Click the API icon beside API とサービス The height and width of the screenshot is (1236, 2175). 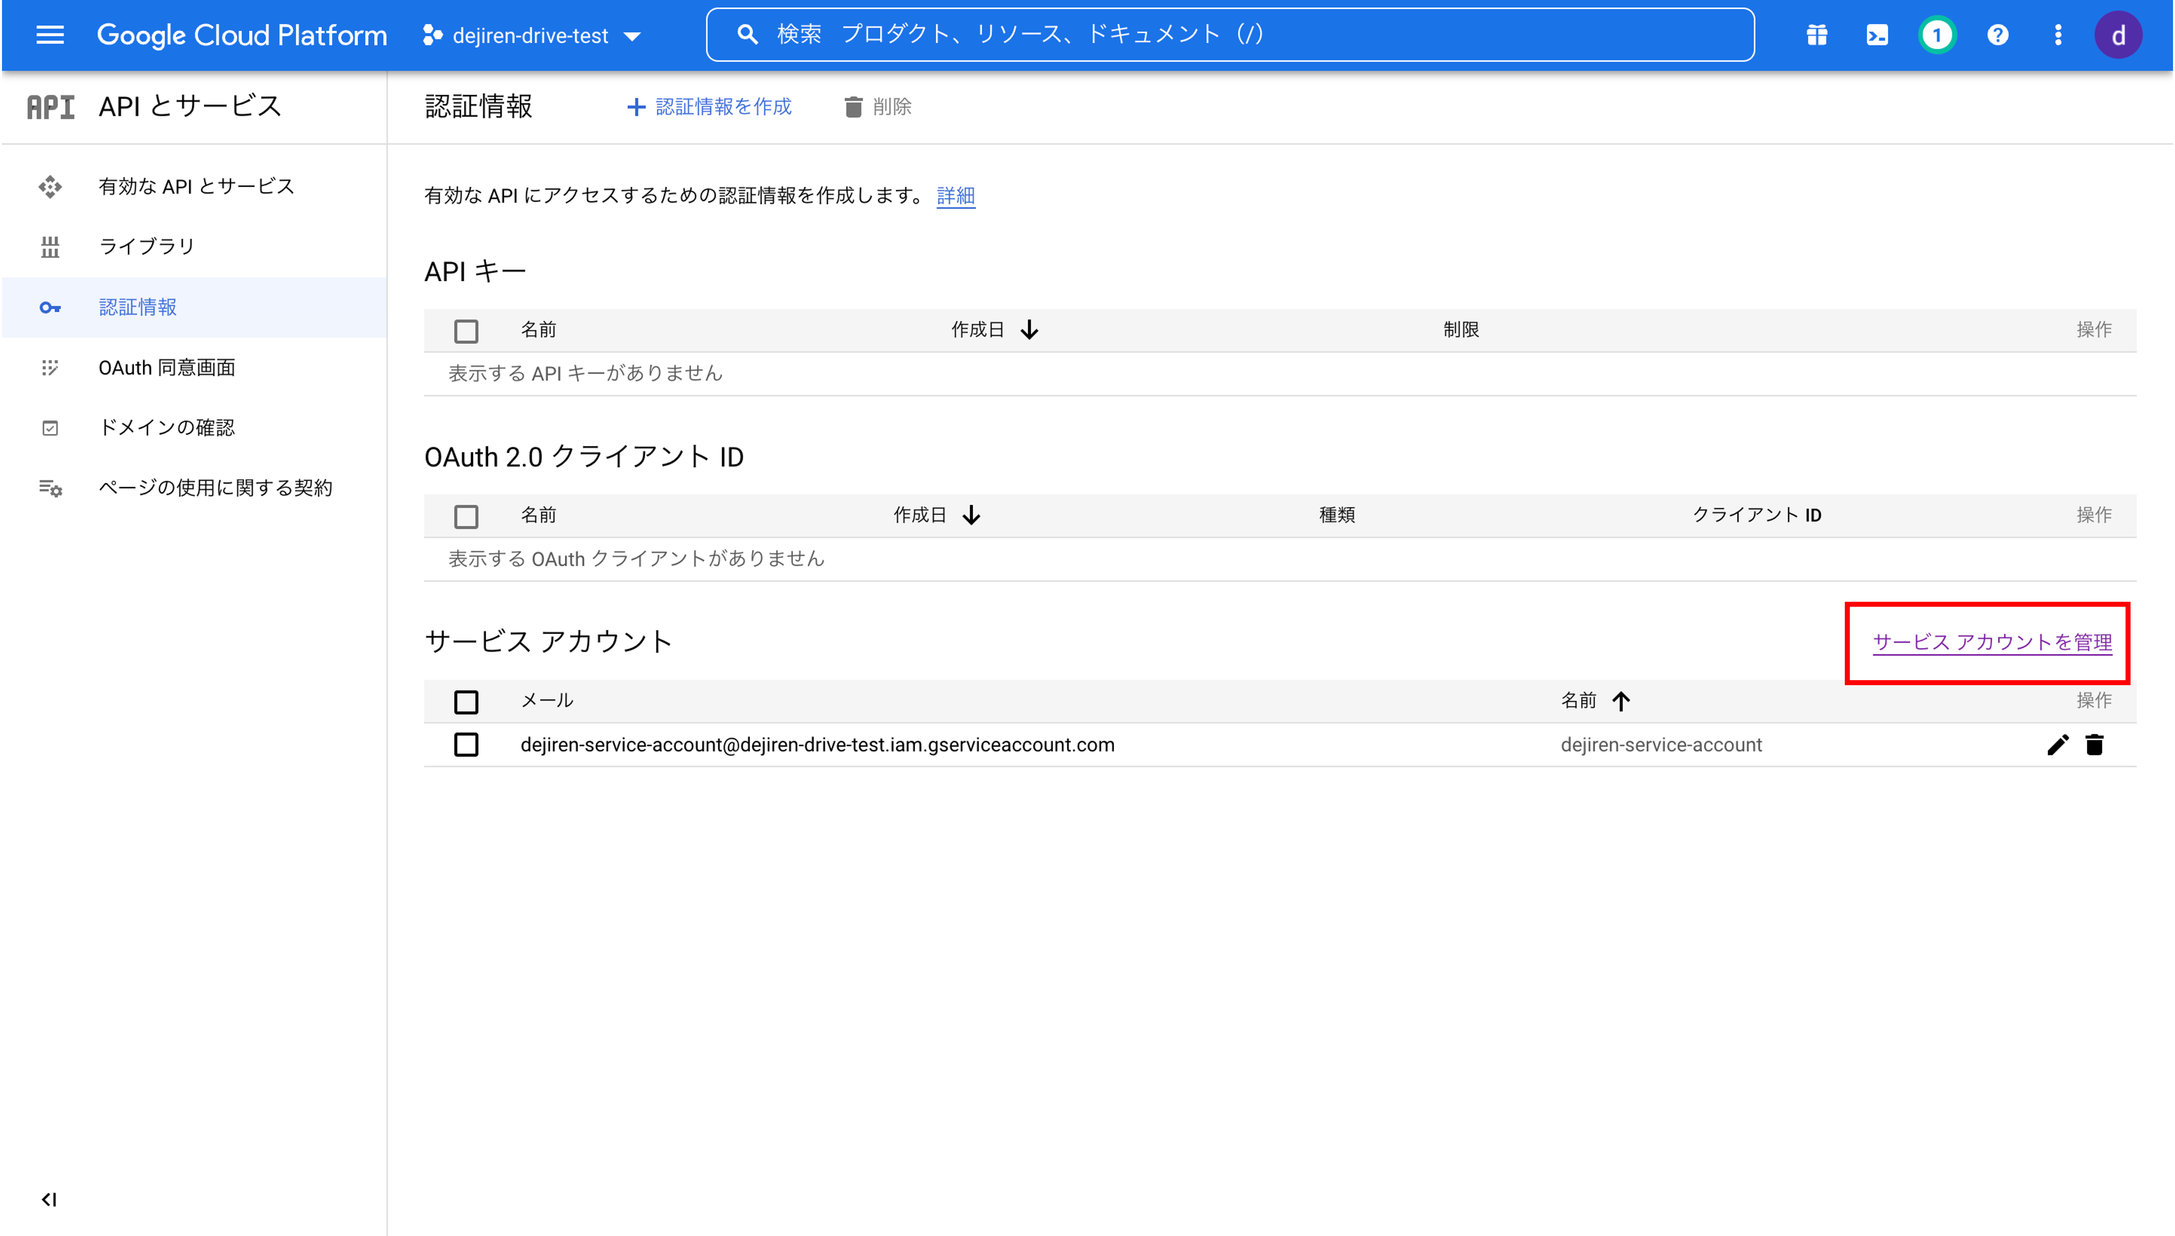tap(50, 107)
